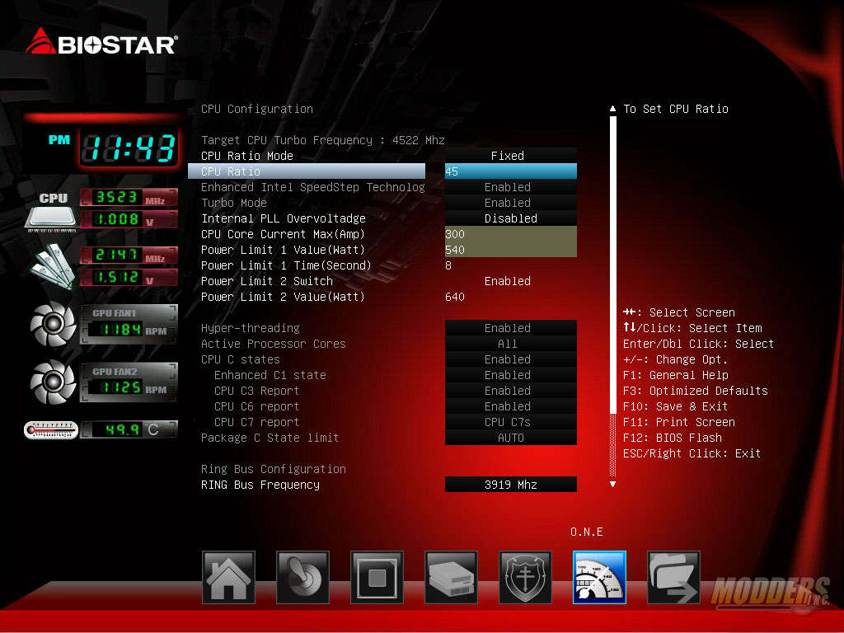
Task: Open the Boot tab drive icon
Action: pyautogui.click(x=451, y=578)
